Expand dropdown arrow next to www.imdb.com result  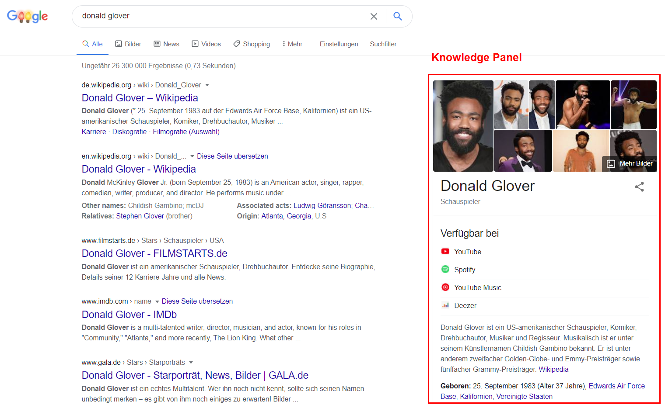pos(157,301)
